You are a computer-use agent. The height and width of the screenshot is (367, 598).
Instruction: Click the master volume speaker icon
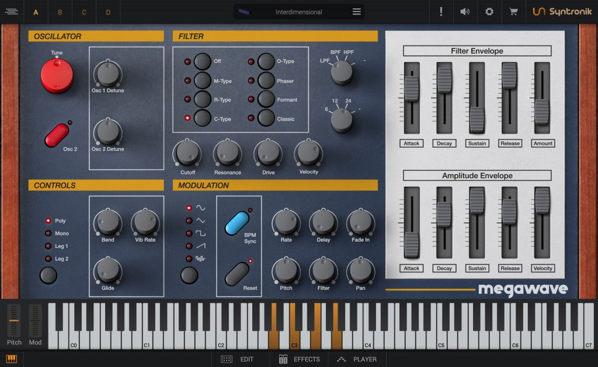pyautogui.click(x=465, y=11)
